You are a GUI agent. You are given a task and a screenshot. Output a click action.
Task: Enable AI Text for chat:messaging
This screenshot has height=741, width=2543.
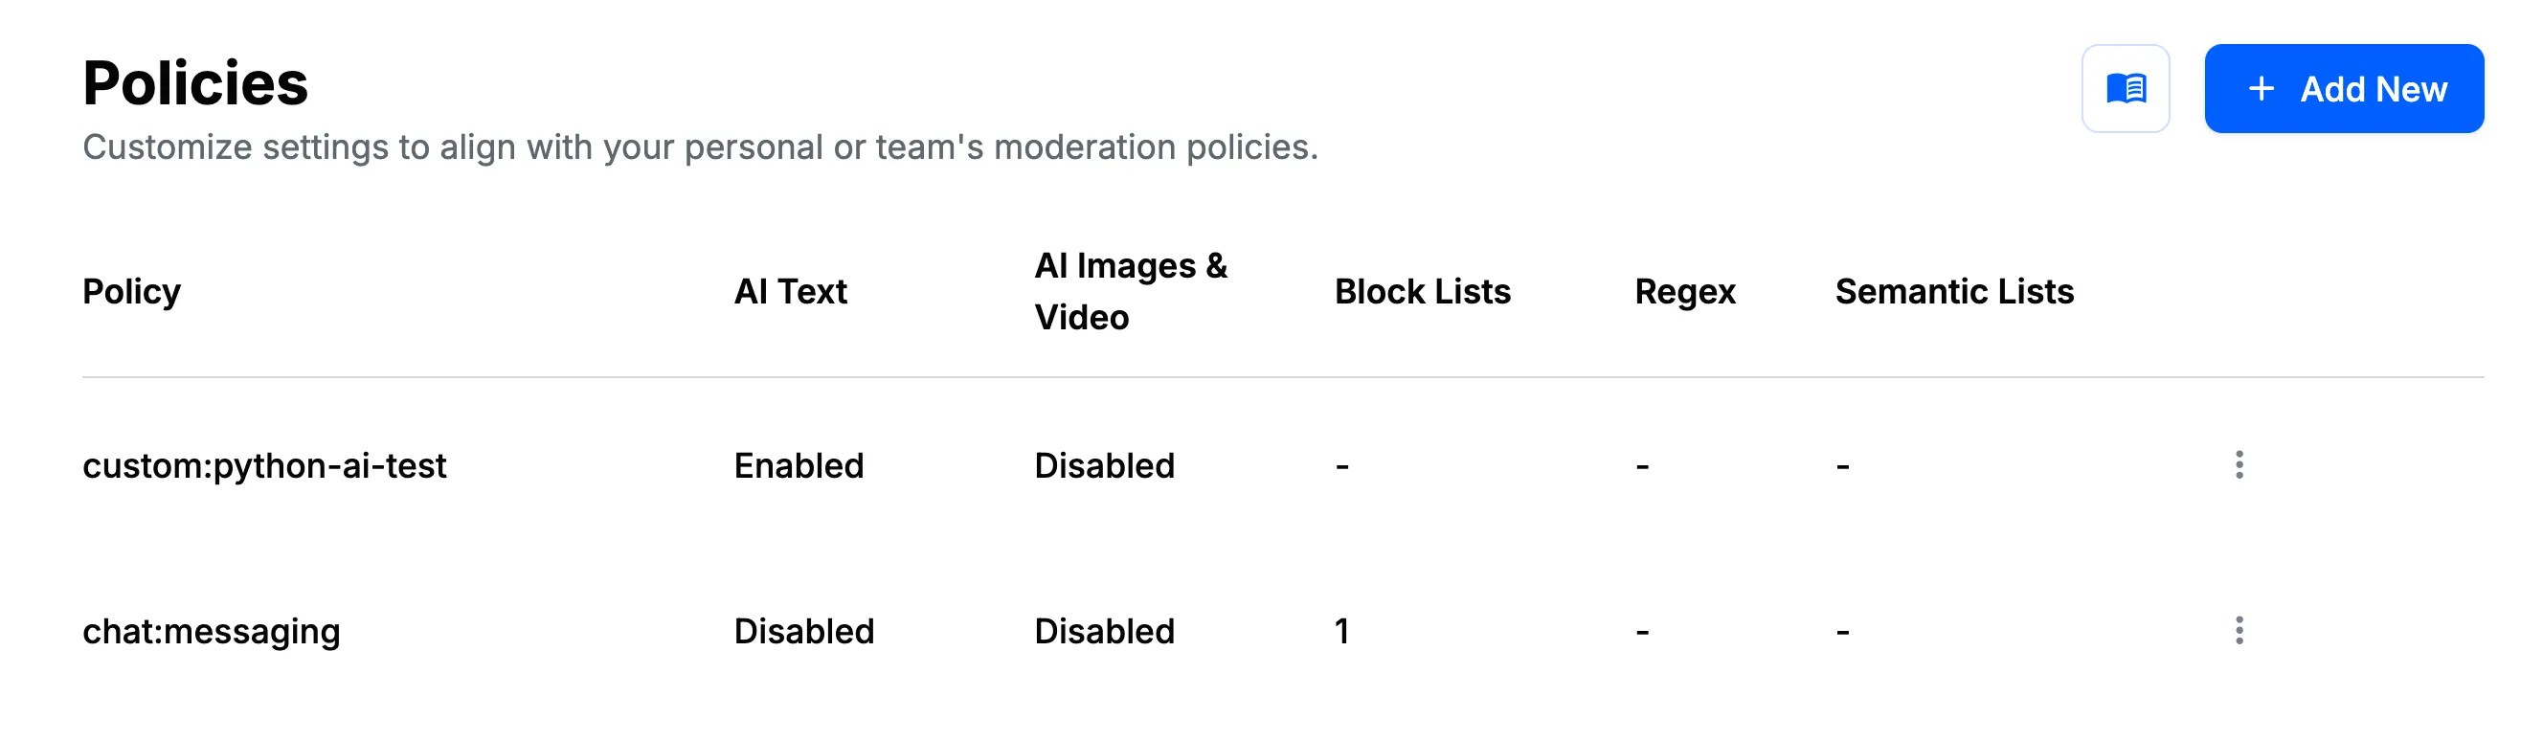point(803,630)
